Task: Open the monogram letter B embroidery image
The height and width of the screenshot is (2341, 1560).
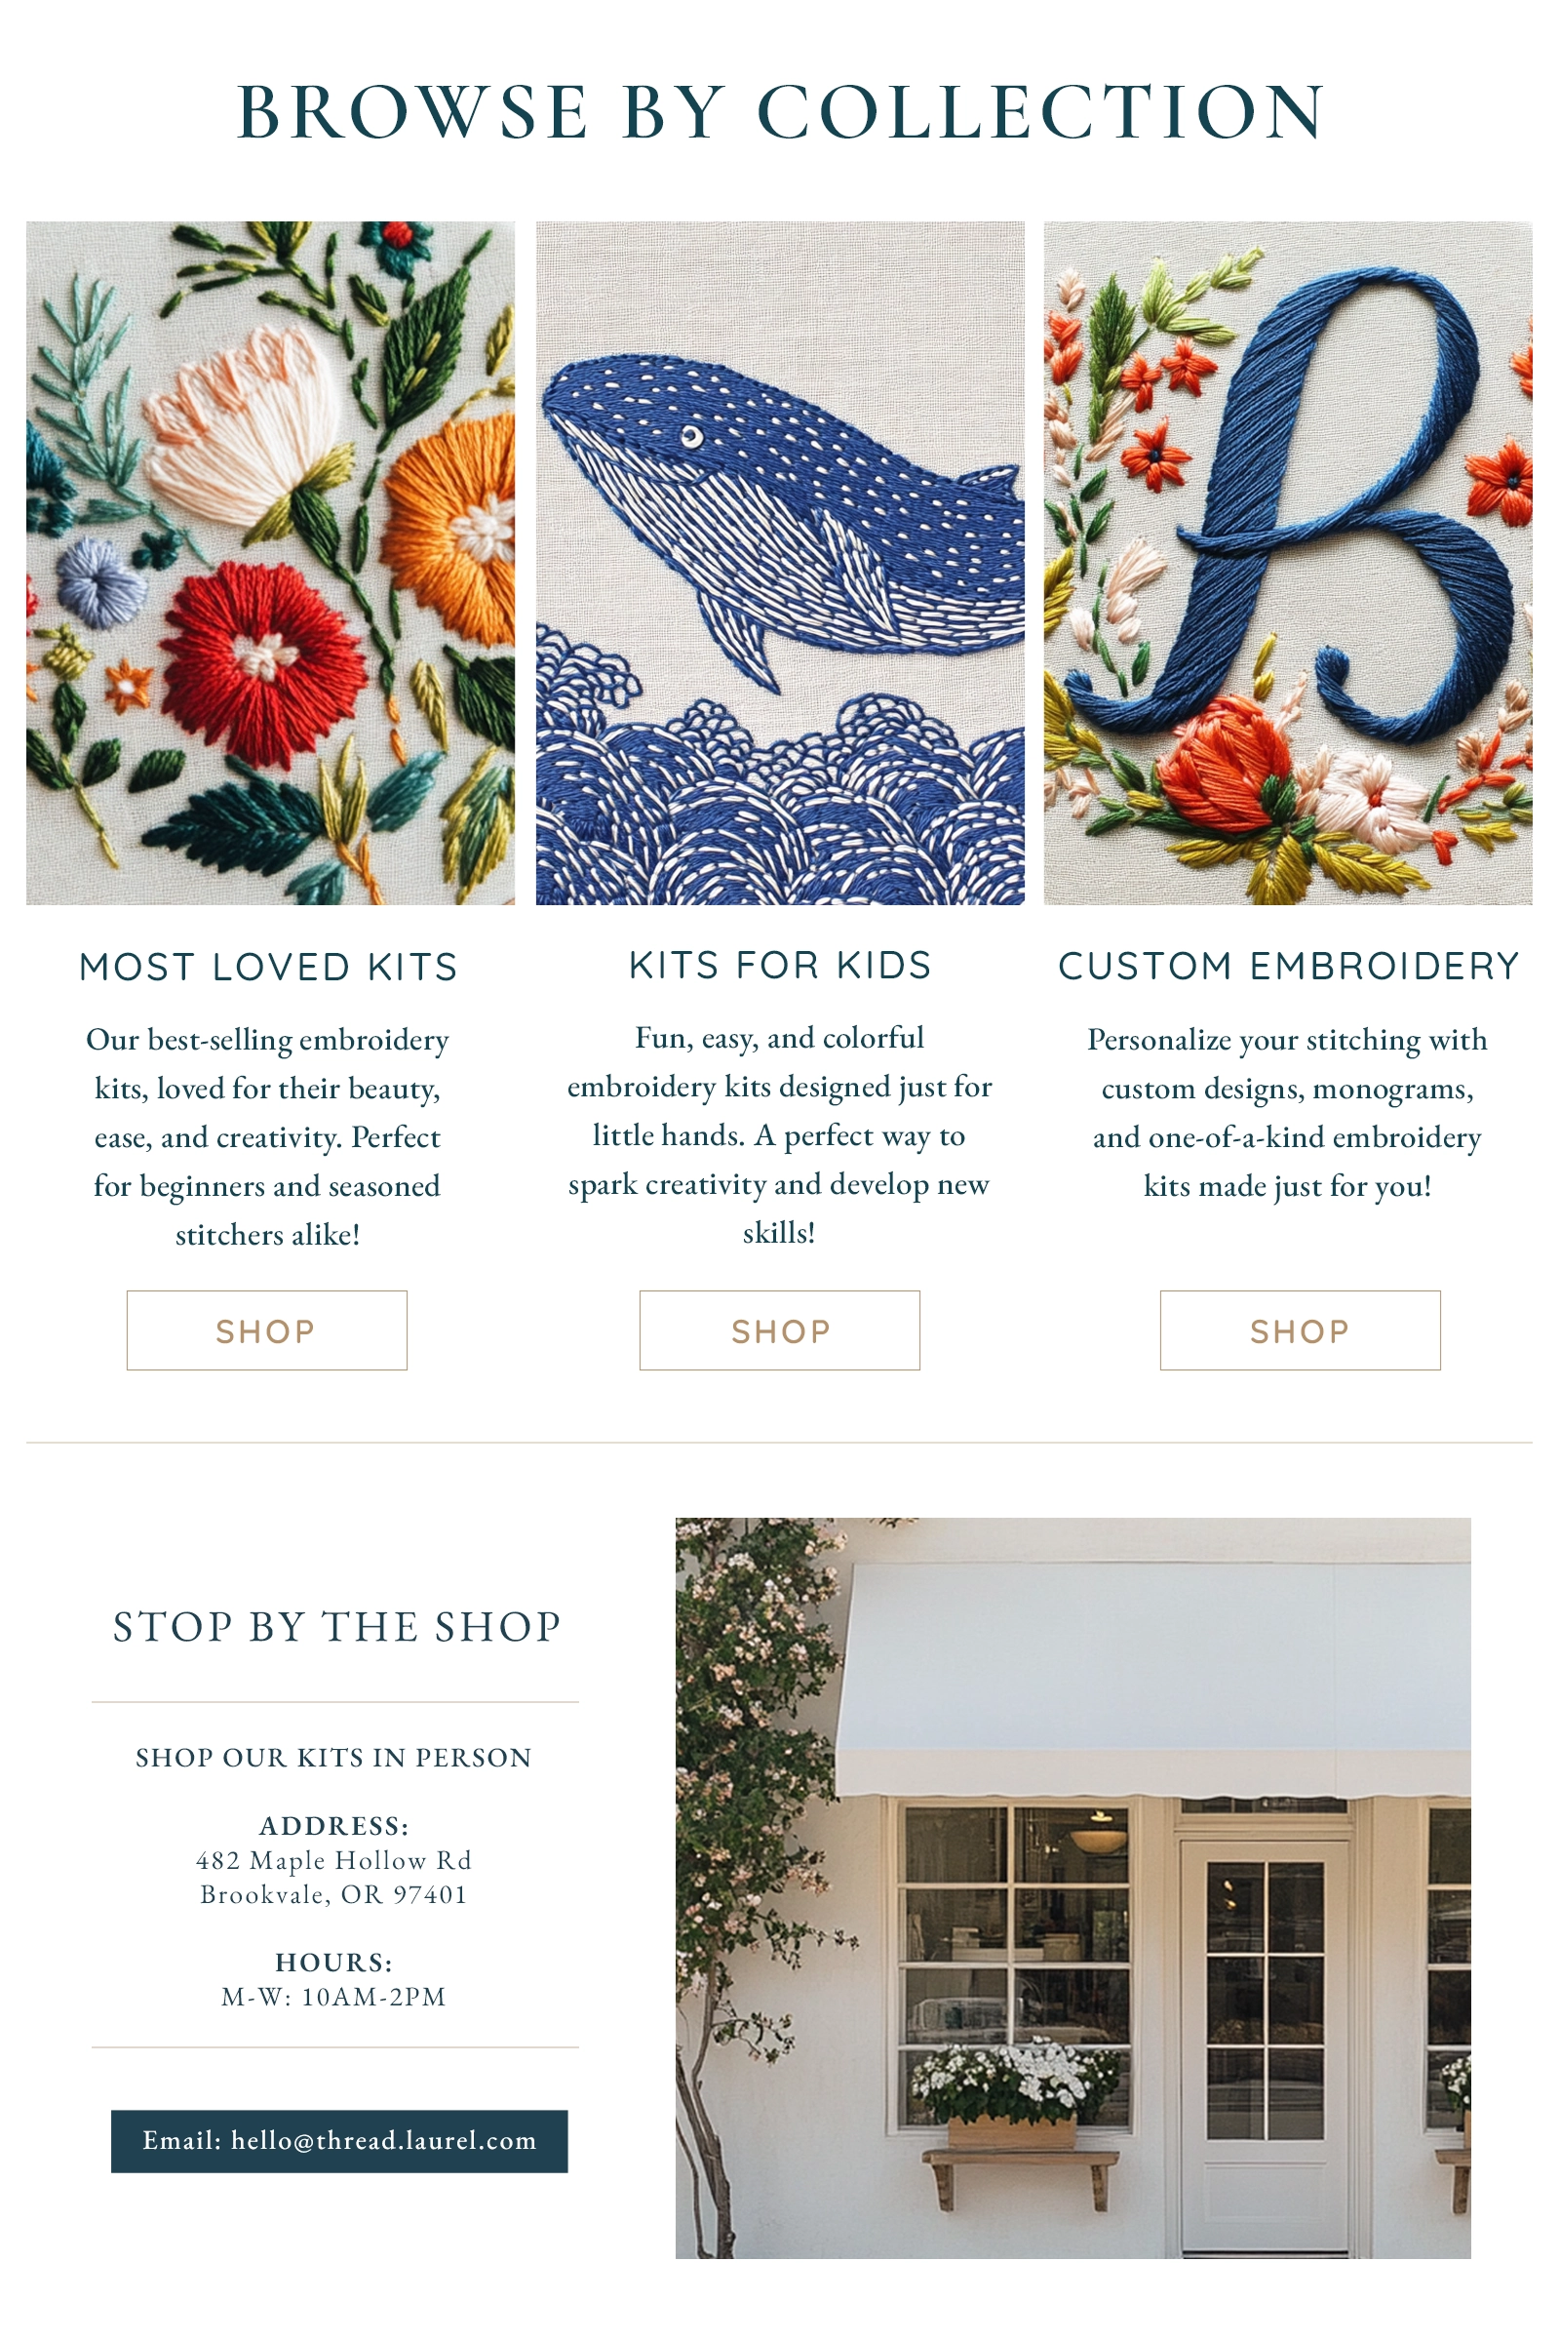Action: (1287, 563)
